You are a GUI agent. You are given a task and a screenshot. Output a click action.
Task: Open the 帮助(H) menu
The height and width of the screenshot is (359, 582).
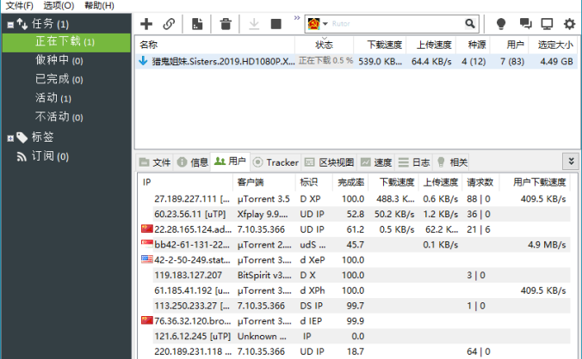[x=99, y=5]
